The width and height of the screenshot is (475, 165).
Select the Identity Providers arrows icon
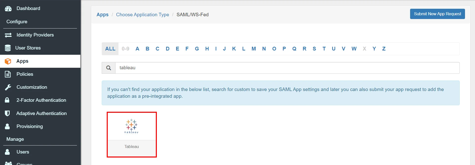pyautogui.click(x=8, y=35)
